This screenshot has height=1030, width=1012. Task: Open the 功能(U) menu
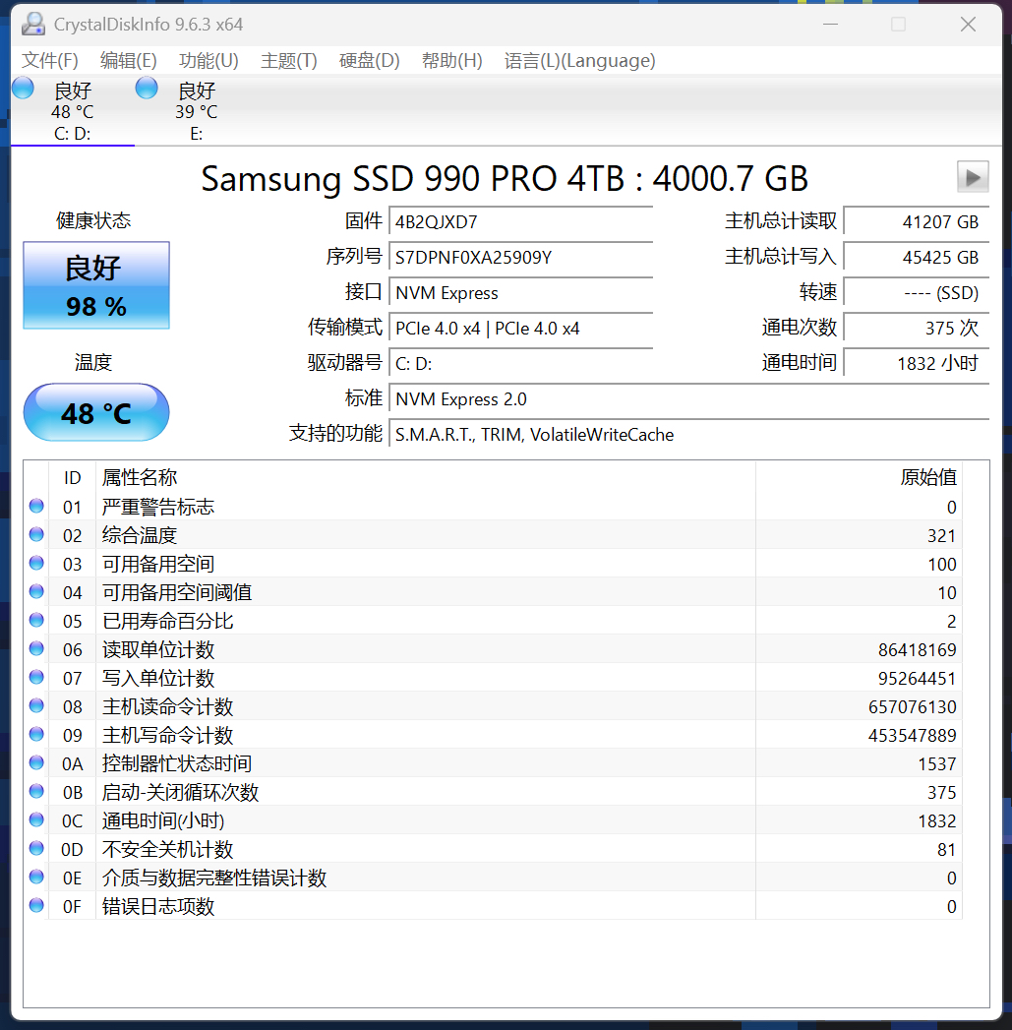click(208, 60)
